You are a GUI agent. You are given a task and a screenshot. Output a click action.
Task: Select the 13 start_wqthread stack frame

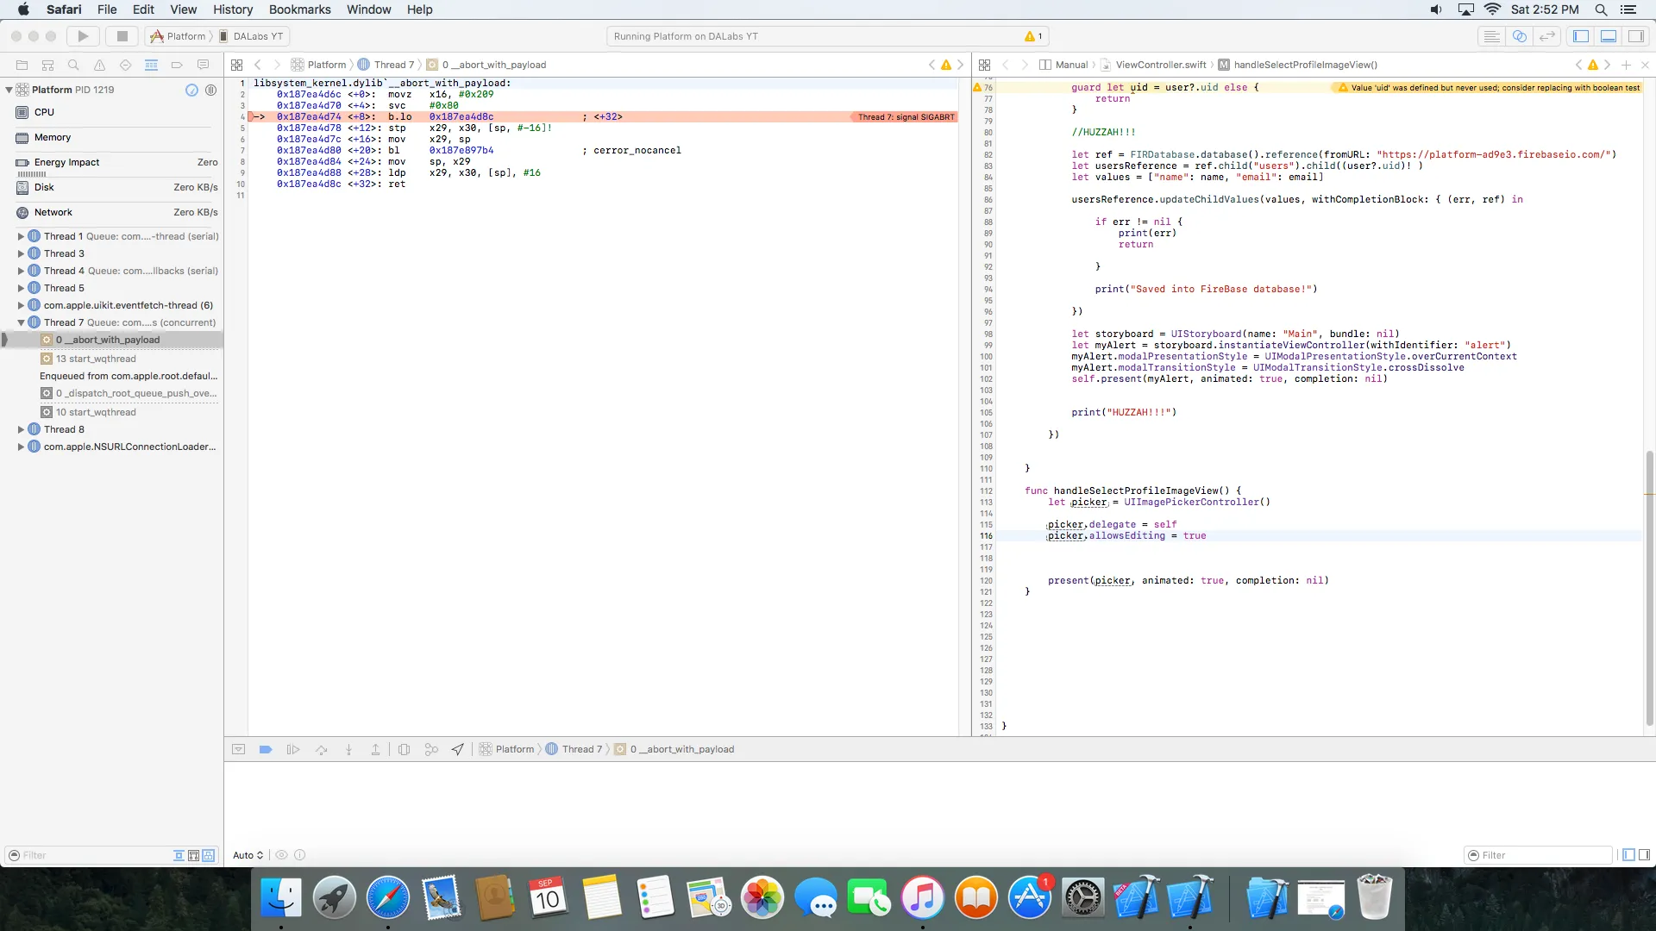[96, 359]
